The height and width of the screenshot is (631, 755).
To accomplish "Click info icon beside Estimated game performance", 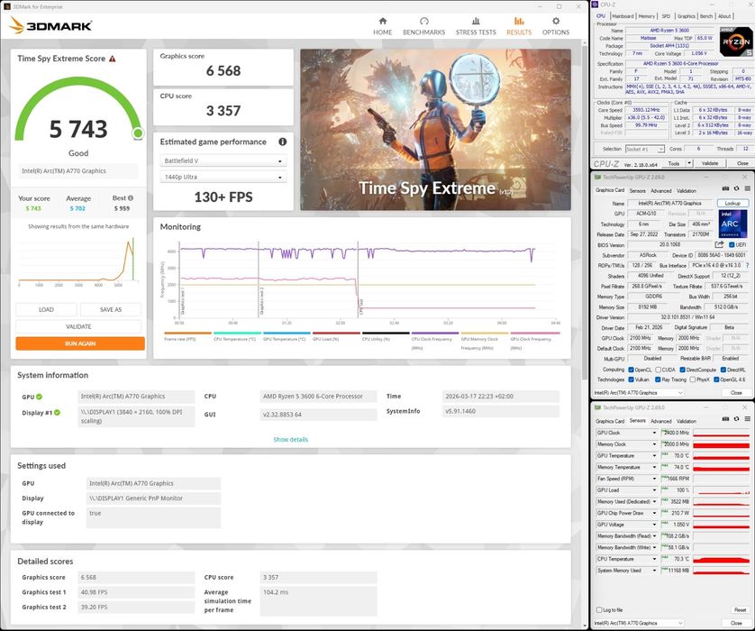I will tap(282, 142).
